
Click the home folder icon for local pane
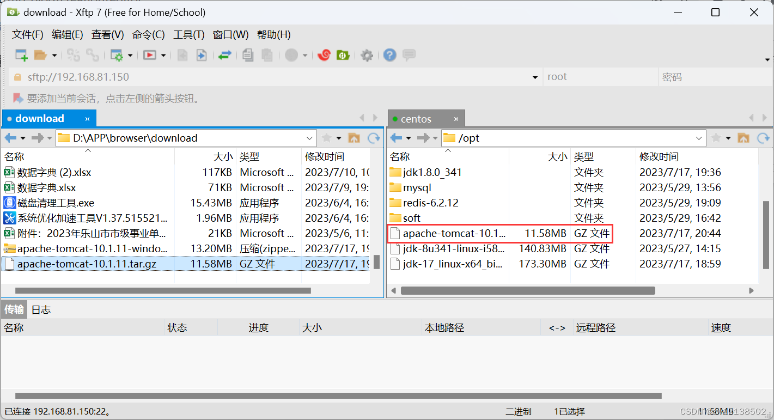355,138
